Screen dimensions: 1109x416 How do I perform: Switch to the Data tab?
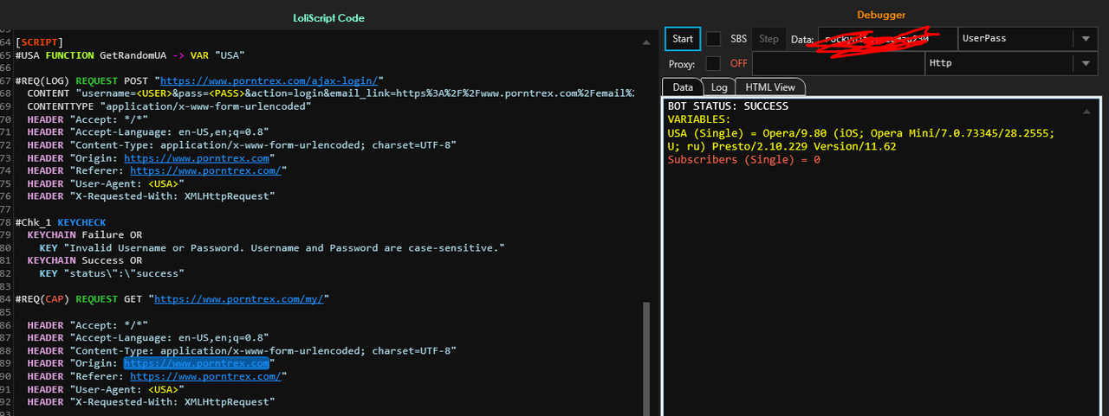(x=683, y=86)
